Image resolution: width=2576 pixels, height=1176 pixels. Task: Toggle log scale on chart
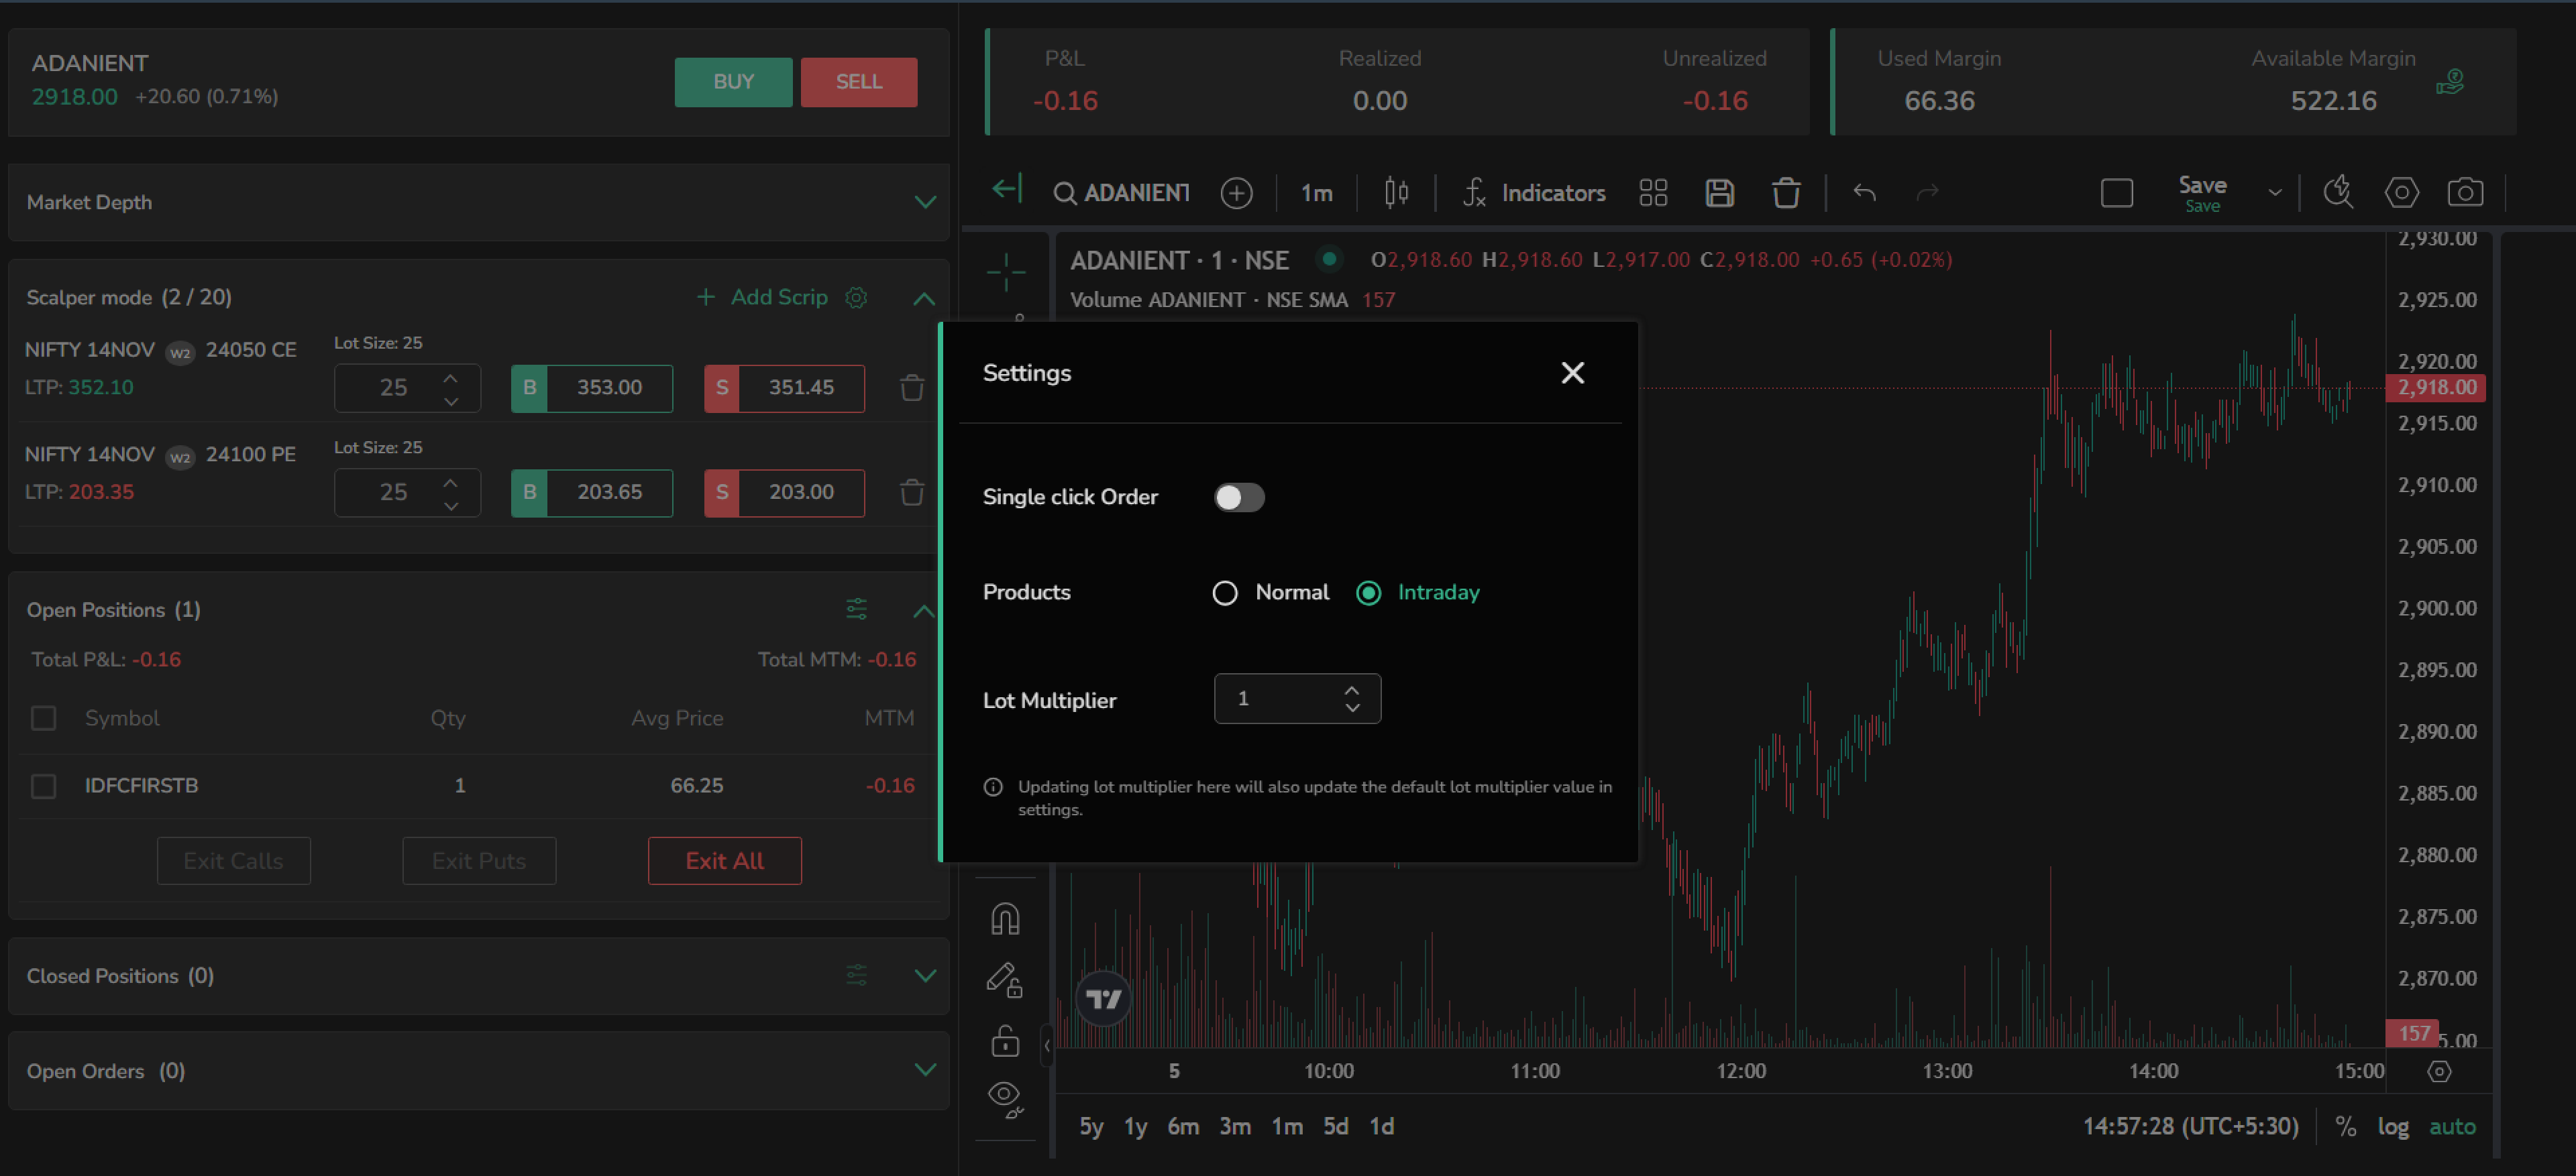click(2392, 1127)
